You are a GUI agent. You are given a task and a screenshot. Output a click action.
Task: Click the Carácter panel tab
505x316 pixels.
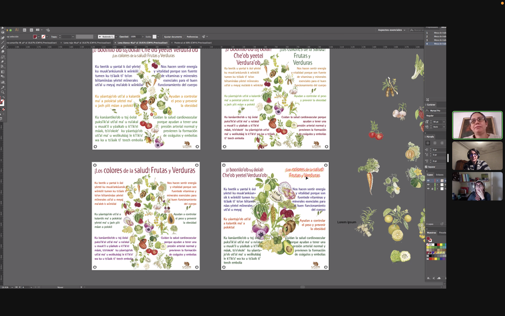tap(431, 105)
